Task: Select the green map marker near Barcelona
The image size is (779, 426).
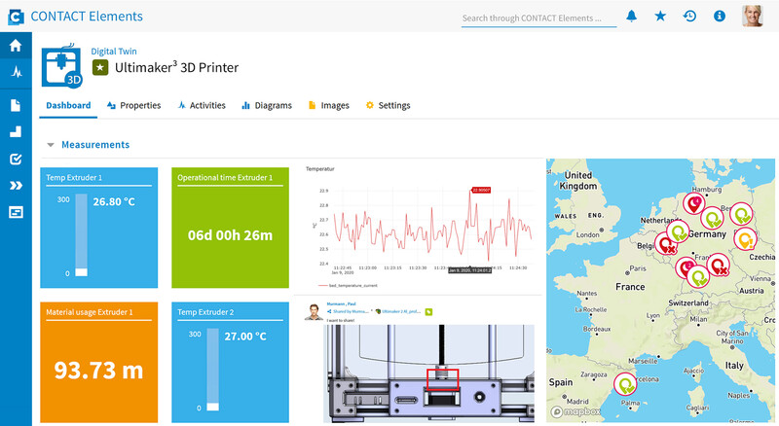Action: tap(625, 384)
